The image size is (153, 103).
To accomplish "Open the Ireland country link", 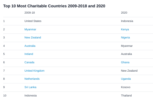I will pyautogui.click(x=29, y=54).
